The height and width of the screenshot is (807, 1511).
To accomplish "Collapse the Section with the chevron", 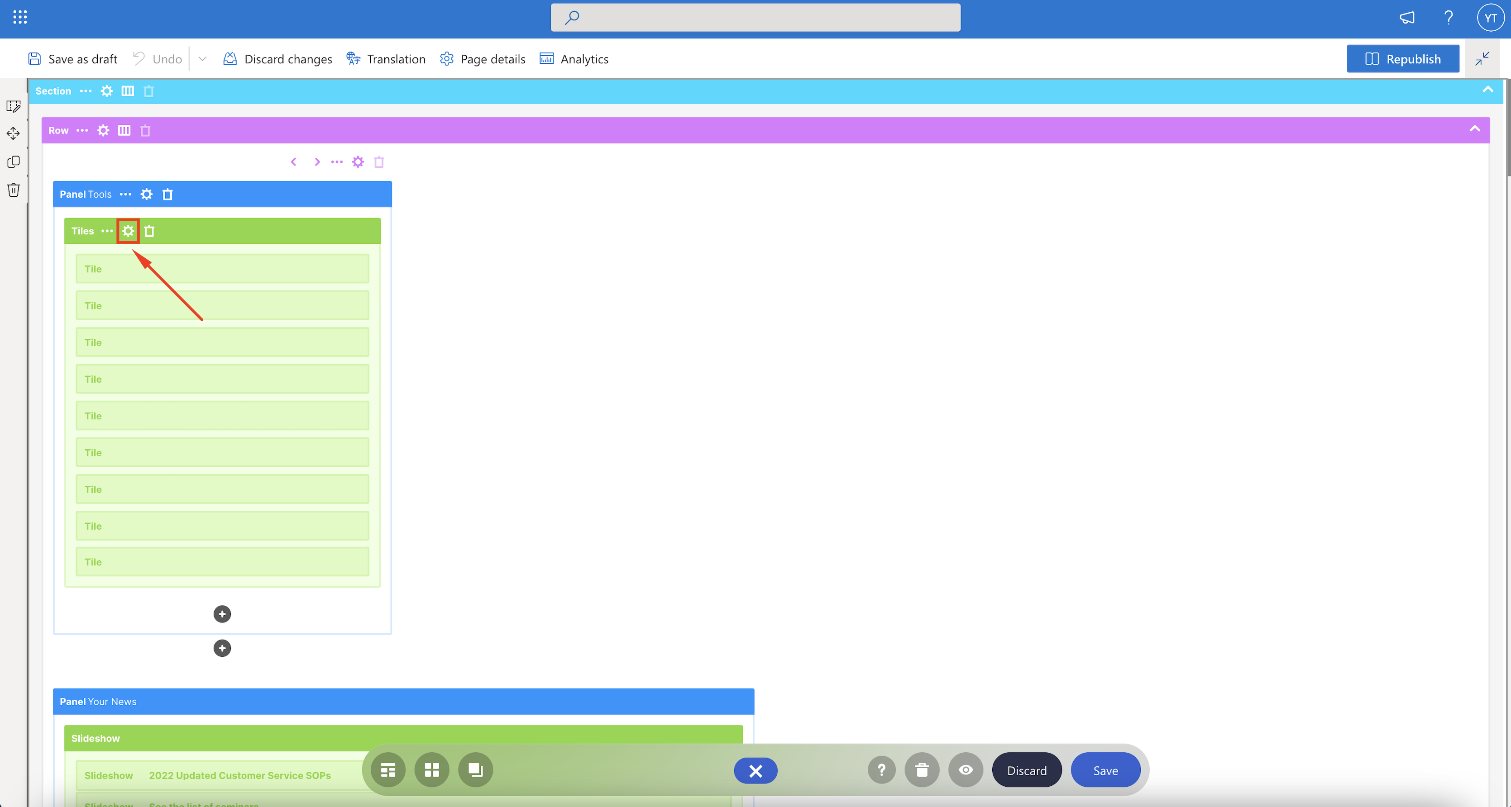I will click(x=1487, y=90).
